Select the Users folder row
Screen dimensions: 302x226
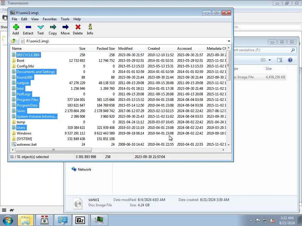click(119, 128)
